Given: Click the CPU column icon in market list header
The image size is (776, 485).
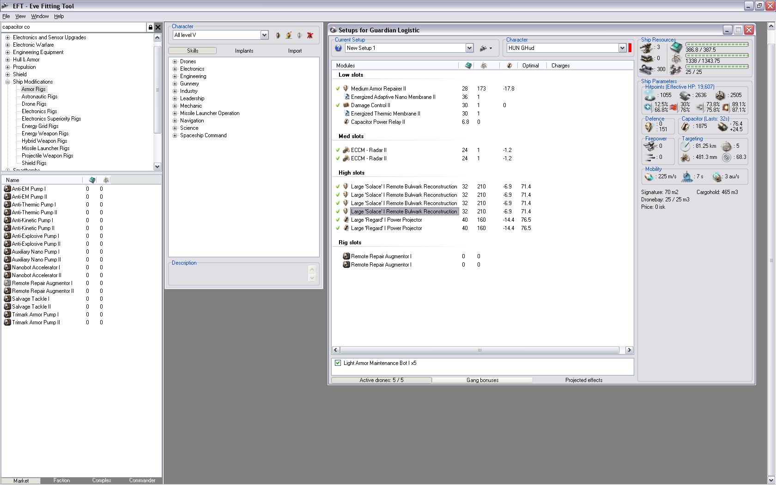Looking at the screenshot, I should 92,180.
